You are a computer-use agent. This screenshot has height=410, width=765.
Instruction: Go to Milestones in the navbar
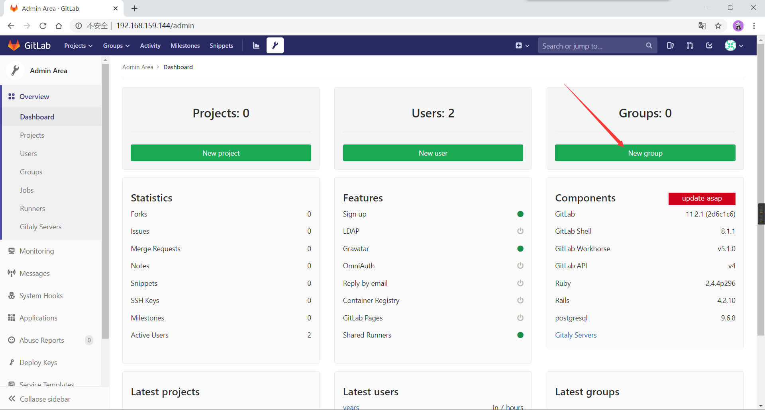pyautogui.click(x=185, y=46)
